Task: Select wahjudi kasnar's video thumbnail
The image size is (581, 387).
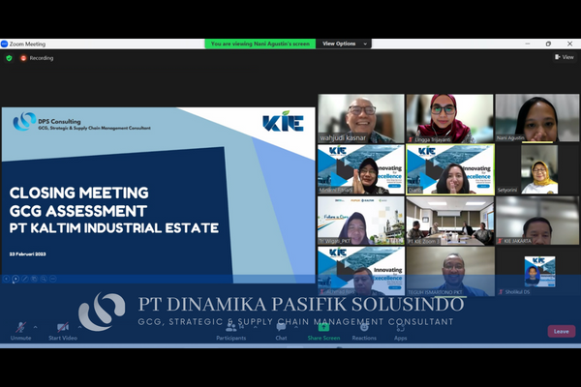Action: (360, 119)
